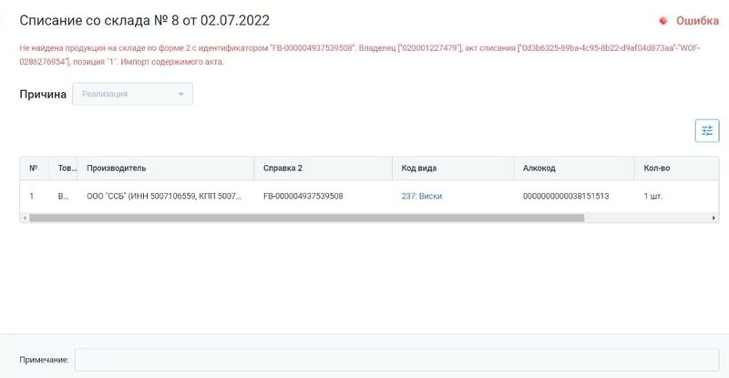Click the dropdown arrow in Причина field
The width and height of the screenshot is (729, 378).
(x=180, y=94)
